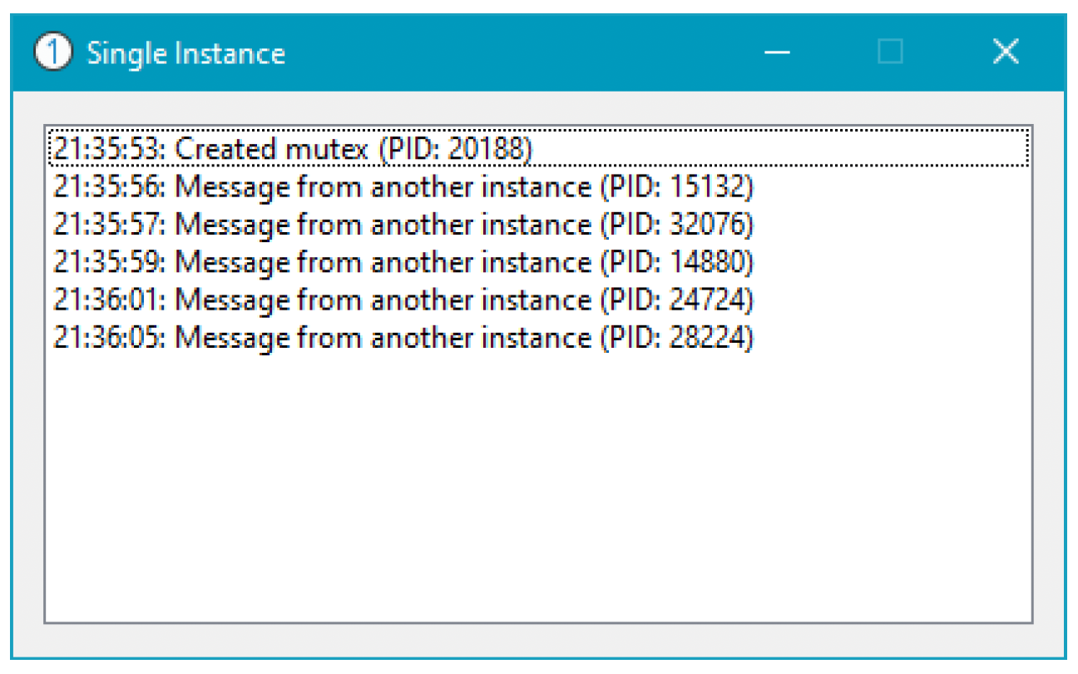Select the message from PID 32076
This screenshot has height=674, width=1078.
click(538, 225)
